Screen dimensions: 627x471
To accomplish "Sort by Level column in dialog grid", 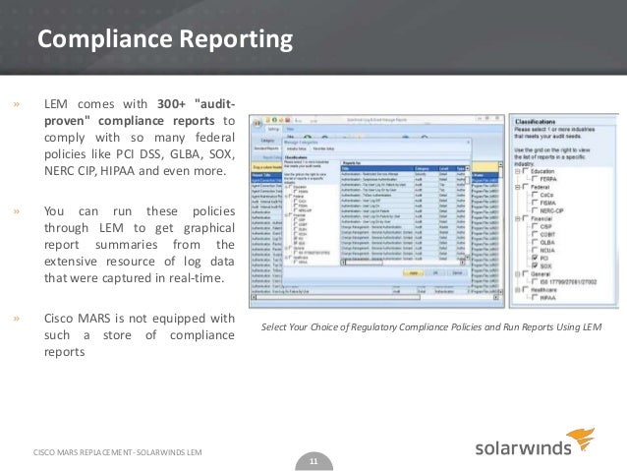I will click(x=447, y=169).
